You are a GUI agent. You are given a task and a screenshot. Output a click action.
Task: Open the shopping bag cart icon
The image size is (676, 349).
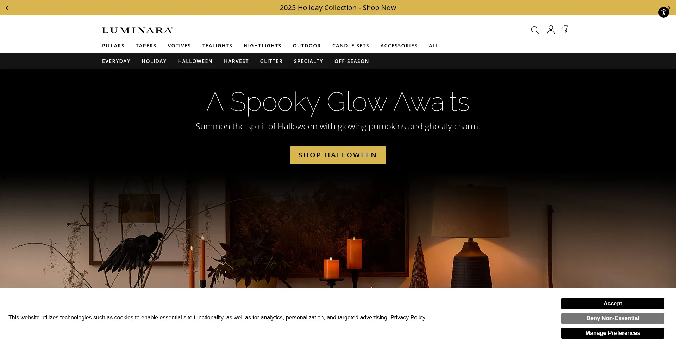click(x=566, y=30)
